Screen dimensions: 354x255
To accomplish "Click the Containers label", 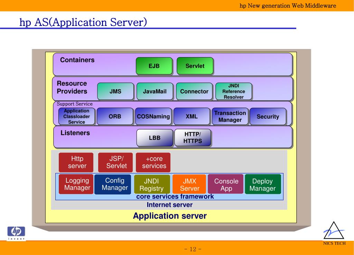I will [77, 60].
